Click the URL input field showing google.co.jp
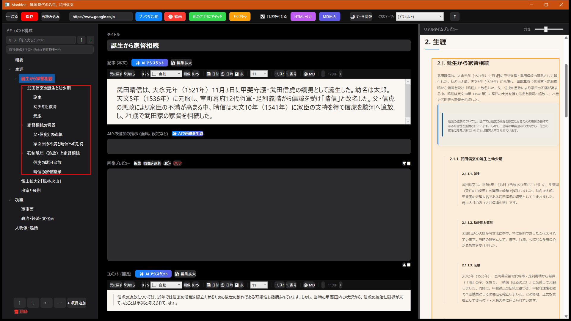This screenshot has width=571, height=321. (101, 17)
